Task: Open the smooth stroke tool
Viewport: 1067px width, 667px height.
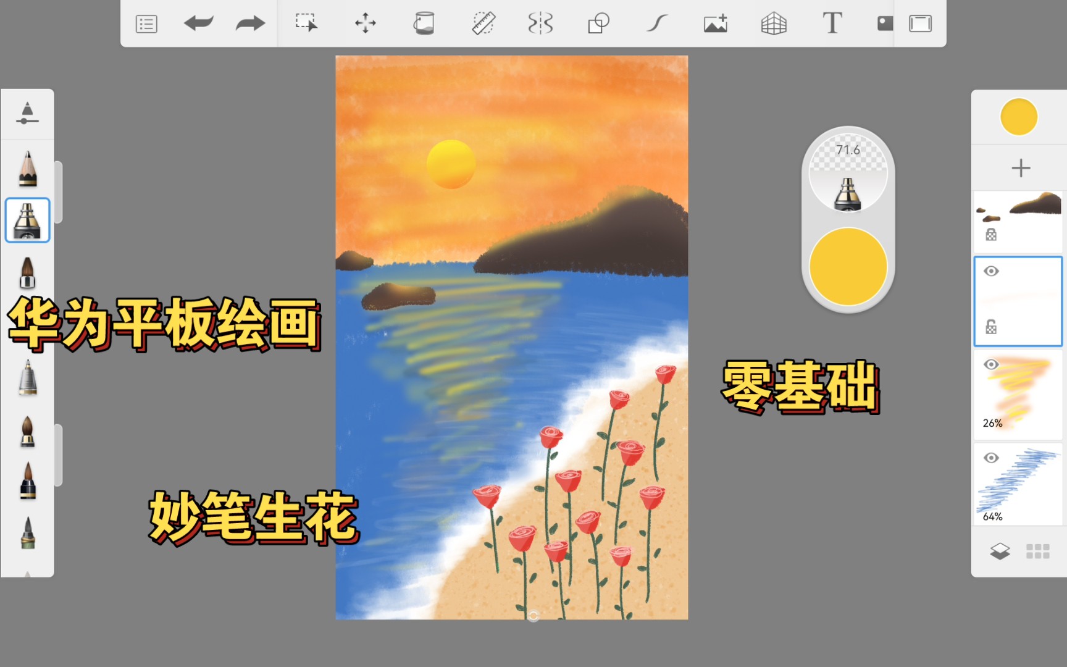Action: (x=657, y=23)
